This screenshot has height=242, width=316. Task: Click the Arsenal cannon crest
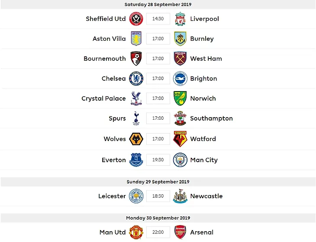tap(180, 232)
